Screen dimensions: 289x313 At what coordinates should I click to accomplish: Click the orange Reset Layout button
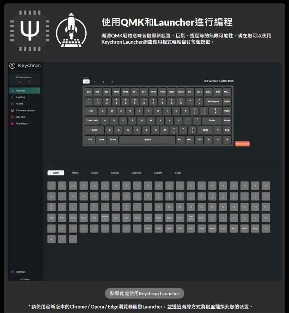[242, 144]
